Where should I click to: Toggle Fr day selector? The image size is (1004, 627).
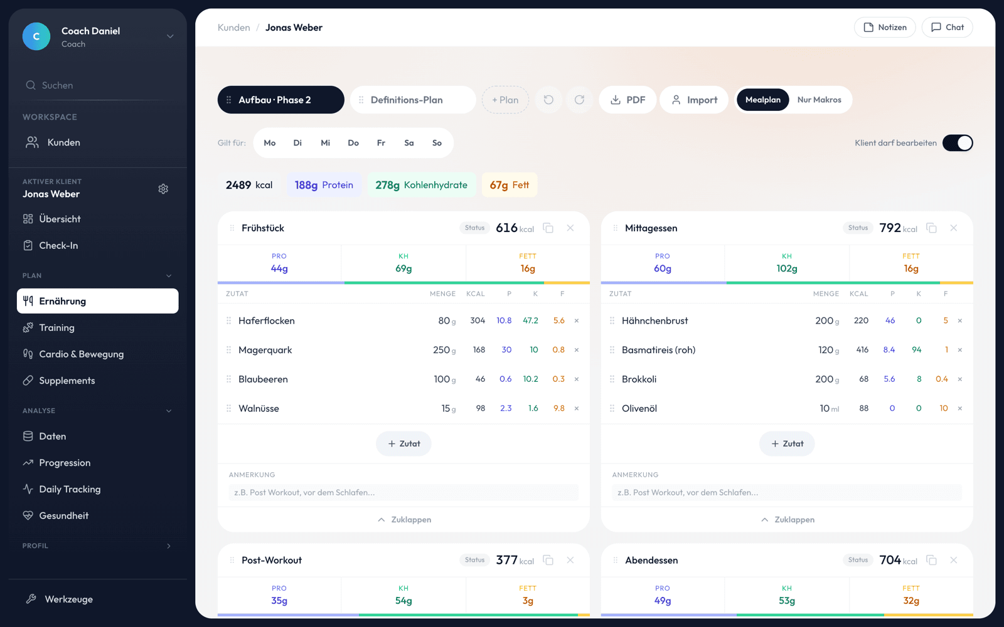381,143
